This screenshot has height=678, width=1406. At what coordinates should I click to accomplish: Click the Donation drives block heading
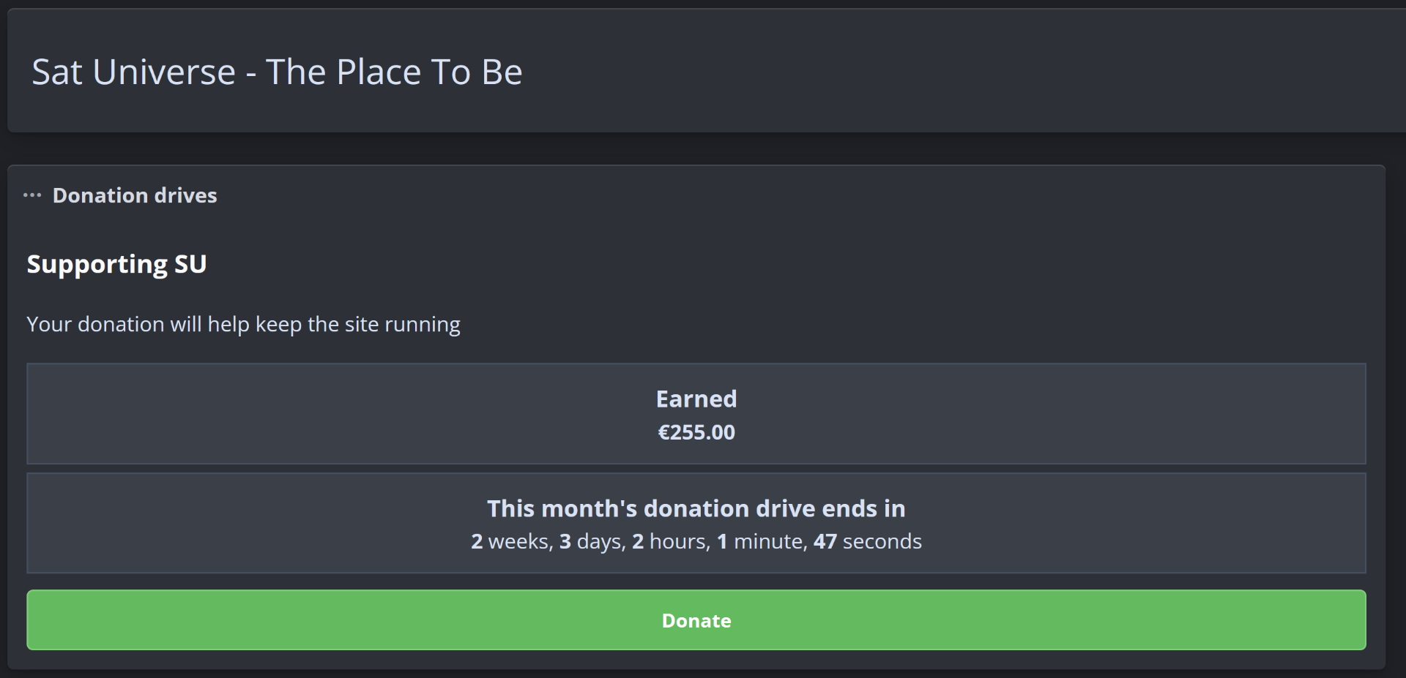(x=135, y=195)
